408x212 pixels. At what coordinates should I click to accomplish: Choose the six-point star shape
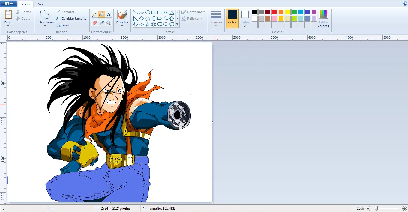pyautogui.click(x=154, y=25)
